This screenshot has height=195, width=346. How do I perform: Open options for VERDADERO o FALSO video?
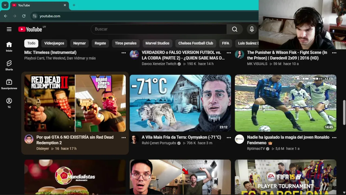pyautogui.click(x=229, y=53)
